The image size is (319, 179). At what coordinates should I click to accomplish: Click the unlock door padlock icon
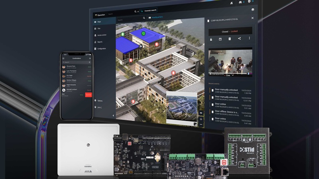211,39
